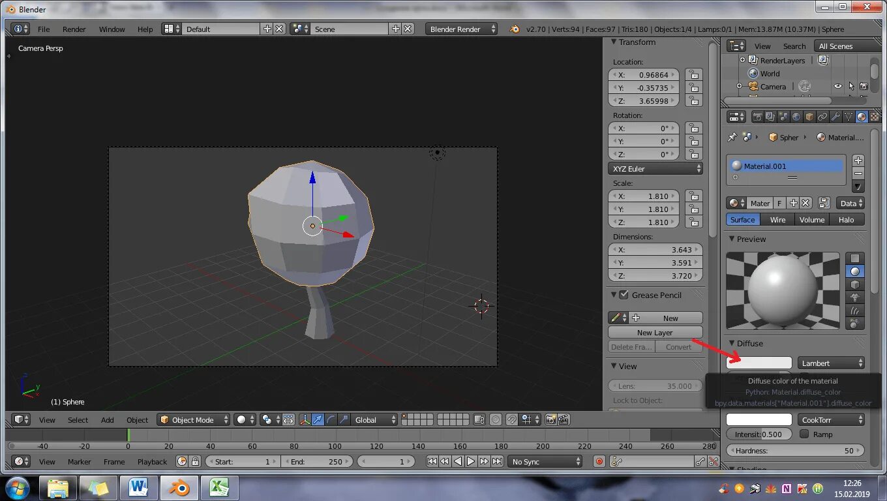The width and height of the screenshot is (887, 501).
Task: Open the World properties tab
Action: 796,117
